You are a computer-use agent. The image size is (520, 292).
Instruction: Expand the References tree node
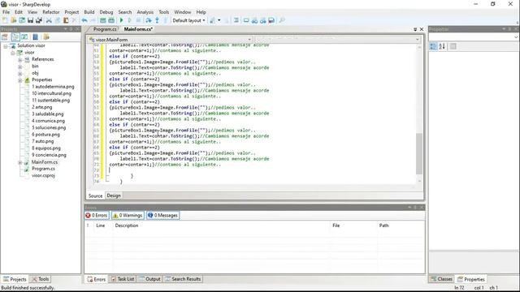click(x=20, y=60)
